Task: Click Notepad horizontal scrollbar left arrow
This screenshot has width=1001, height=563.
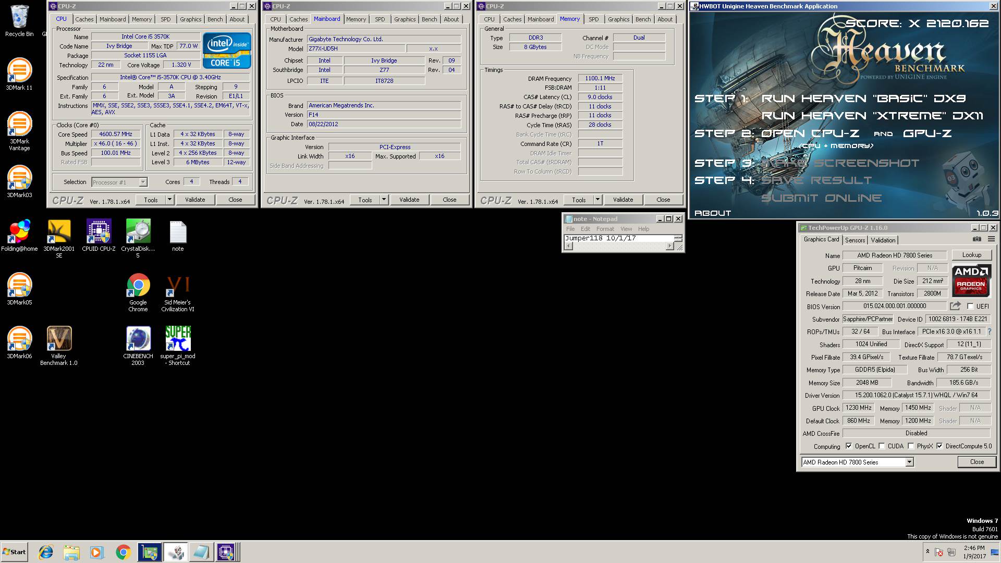Action: tap(568, 247)
